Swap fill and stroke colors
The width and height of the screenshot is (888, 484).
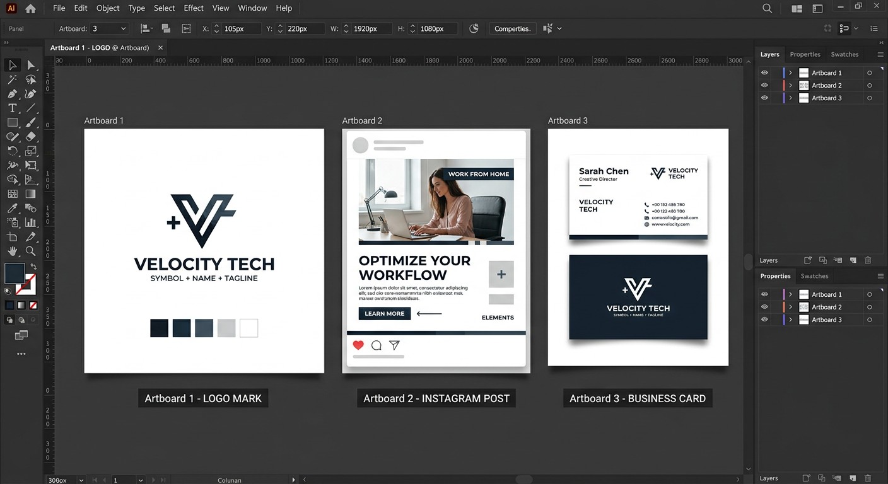pyautogui.click(x=33, y=267)
